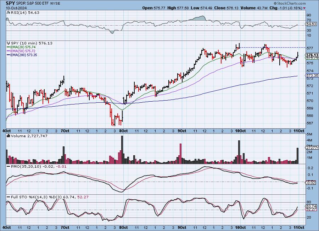The height and width of the screenshot is (231, 319).
Task: Click the 'High 577.58' value
Action: tap(178, 8)
